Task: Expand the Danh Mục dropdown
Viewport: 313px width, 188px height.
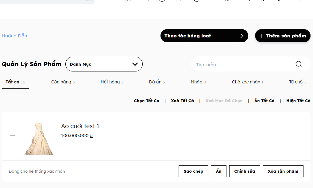Action: 104,64
